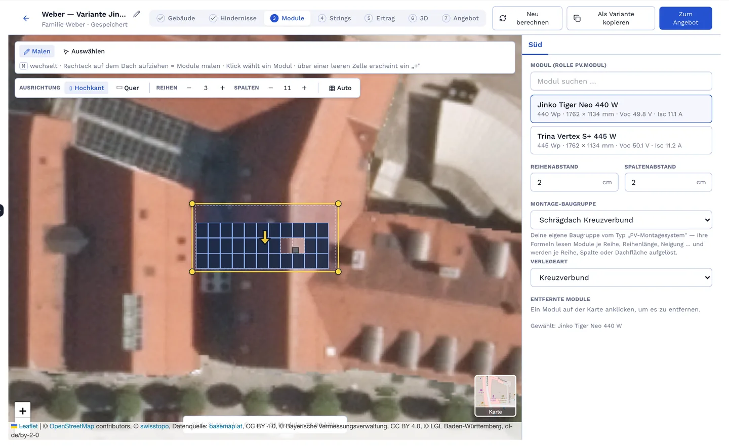The width and height of the screenshot is (729, 446).
Task: Decrease the Spalten count
Action: tap(271, 88)
